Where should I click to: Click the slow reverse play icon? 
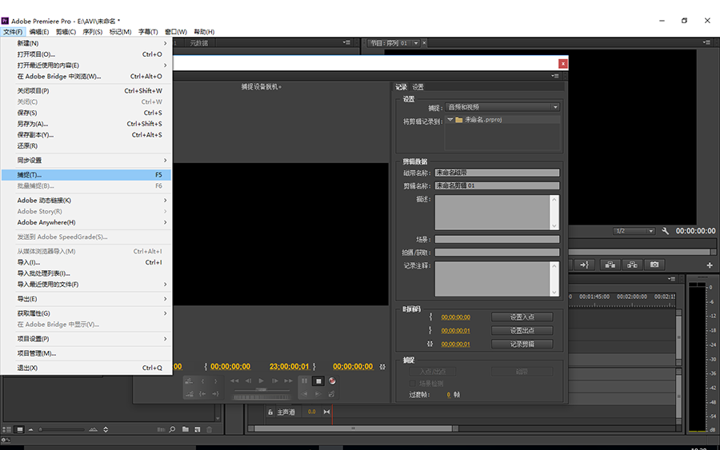point(305,394)
